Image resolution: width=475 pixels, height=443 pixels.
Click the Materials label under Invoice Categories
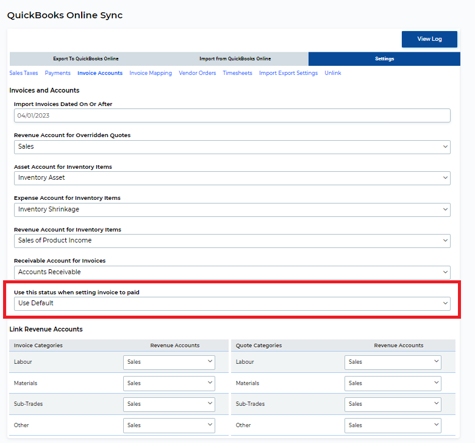(26, 383)
